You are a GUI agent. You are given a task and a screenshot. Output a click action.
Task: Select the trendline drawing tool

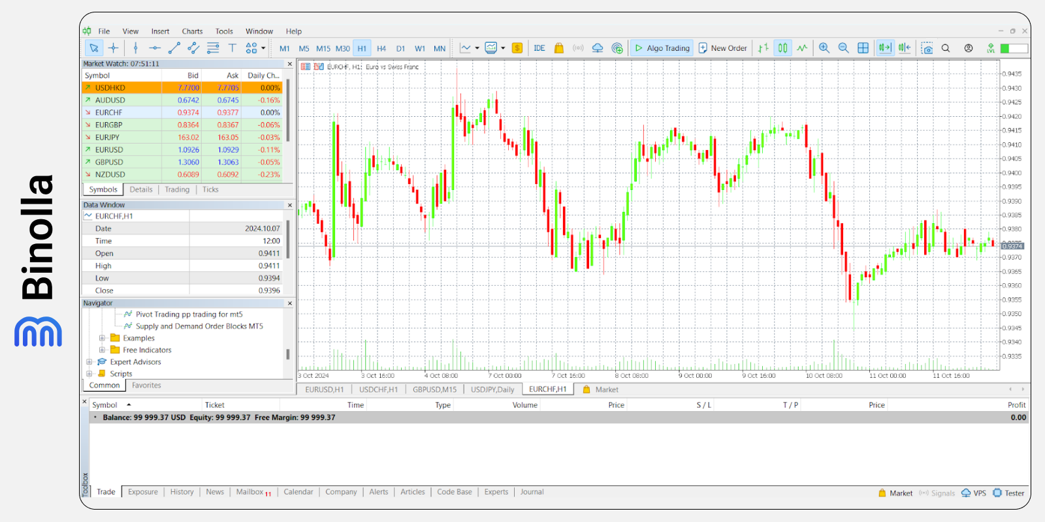174,48
